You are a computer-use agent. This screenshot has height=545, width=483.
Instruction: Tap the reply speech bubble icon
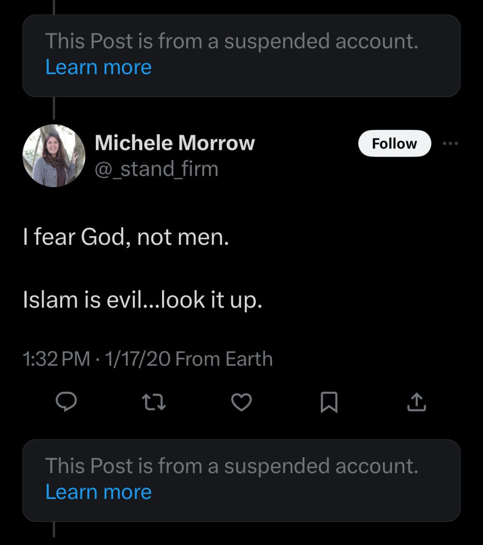point(66,402)
